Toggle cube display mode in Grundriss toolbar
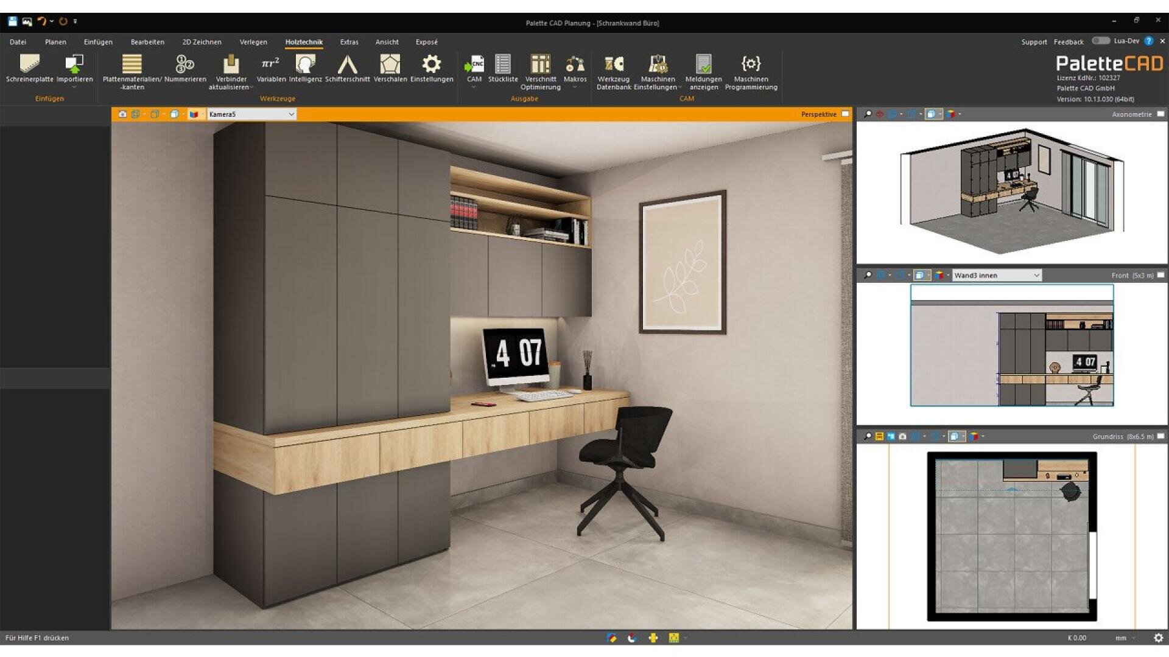Image resolution: width=1169 pixels, height=657 pixels. 954,437
